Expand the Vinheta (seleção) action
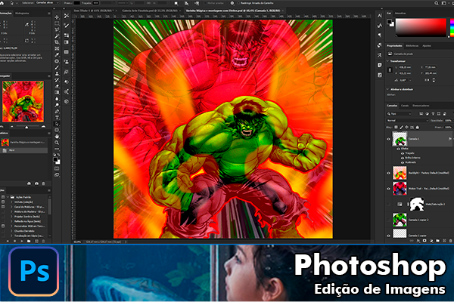This screenshot has width=454, height=302. point(11,202)
